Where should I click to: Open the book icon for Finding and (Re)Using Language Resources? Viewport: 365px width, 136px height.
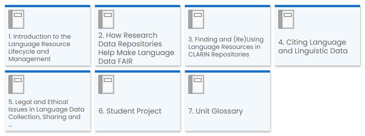click(196, 19)
